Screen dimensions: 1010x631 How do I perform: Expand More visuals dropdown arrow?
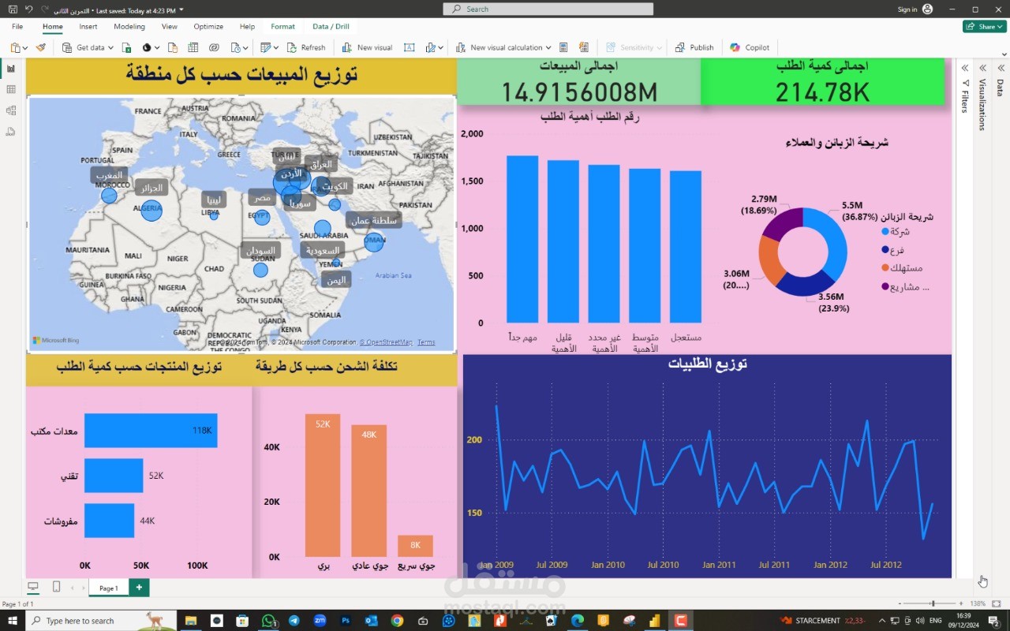441,48
